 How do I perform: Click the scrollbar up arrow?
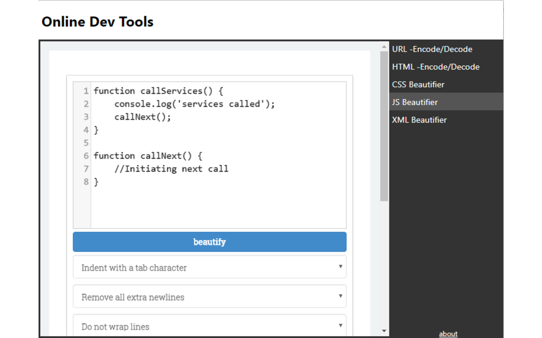384,47
